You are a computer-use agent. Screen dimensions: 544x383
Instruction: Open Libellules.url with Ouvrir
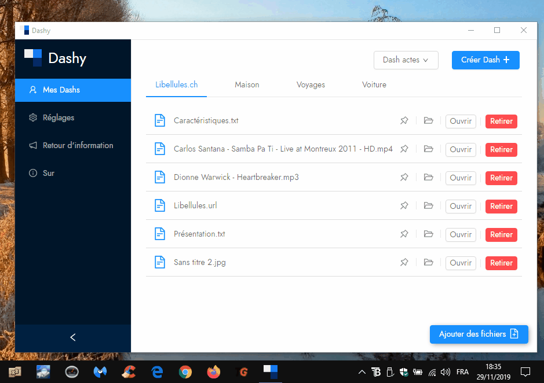[461, 206]
